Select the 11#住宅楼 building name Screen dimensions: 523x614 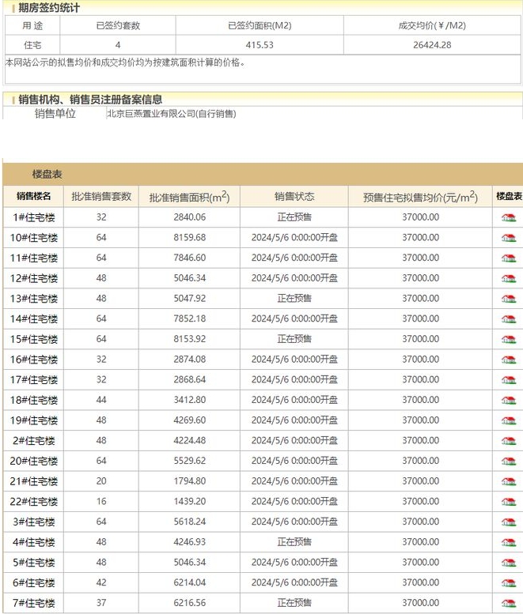click(x=34, y=258)
